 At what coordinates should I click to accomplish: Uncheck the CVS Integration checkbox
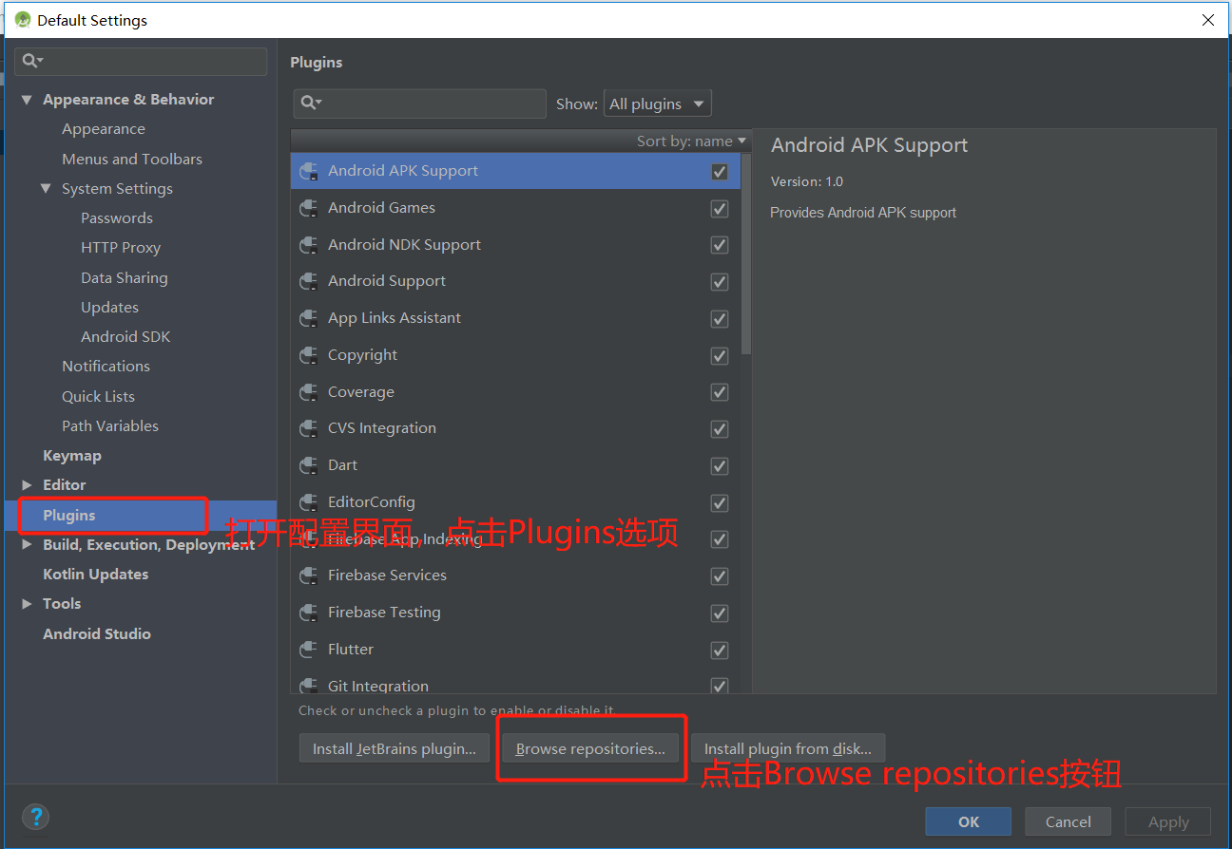pos(720,429)
